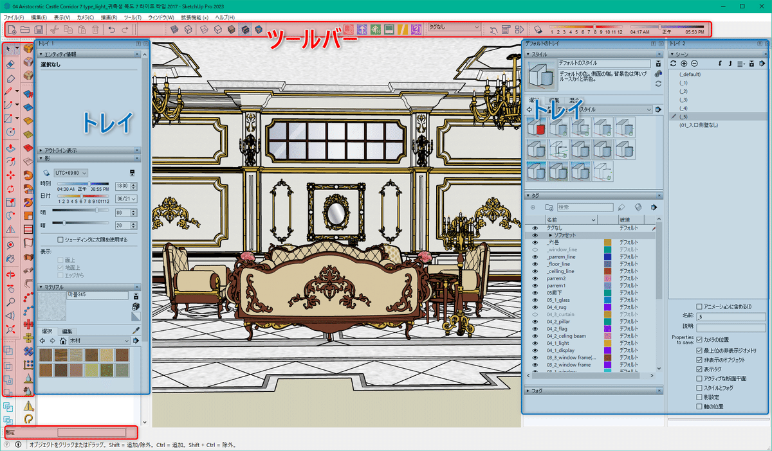Enable シェーディングに太陽を使用する checkbox
Screen dimensions: 772x451
60,240
